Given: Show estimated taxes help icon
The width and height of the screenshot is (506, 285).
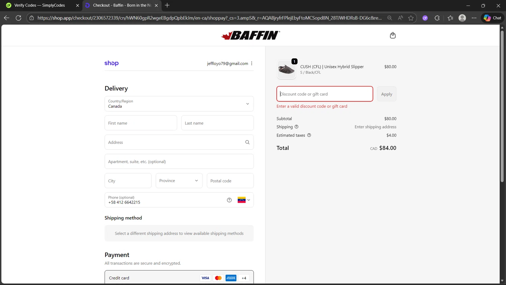Looking at the screenshot, I should click(309, 135).
